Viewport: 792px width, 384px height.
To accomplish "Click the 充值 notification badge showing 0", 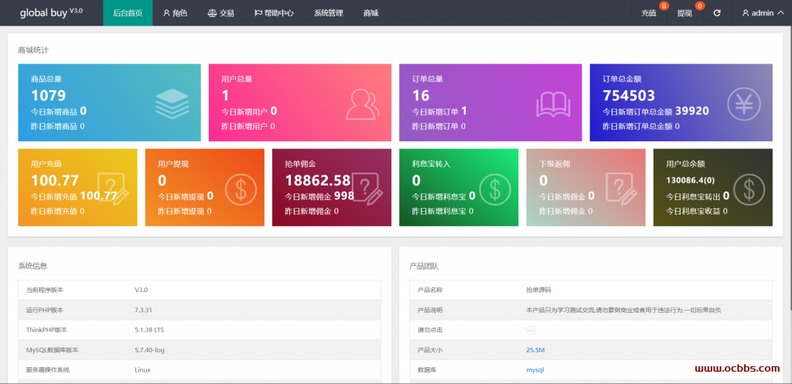I will [664, 6].
